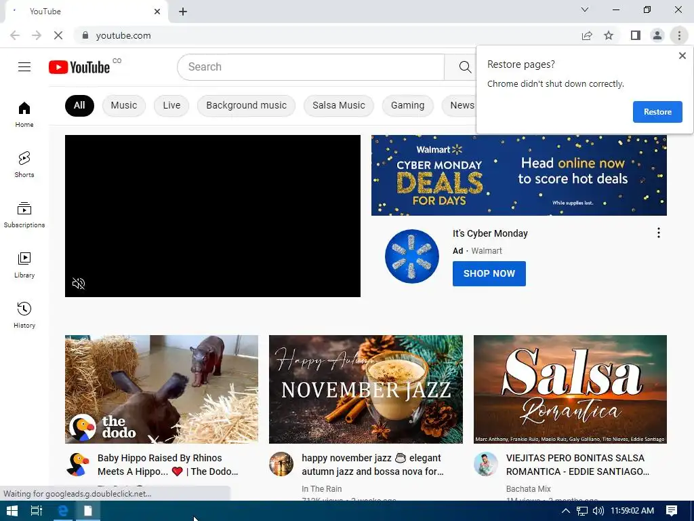Open Task View on taskbar
The height and width of the screenshot is (521, 694).
point(37,511)
